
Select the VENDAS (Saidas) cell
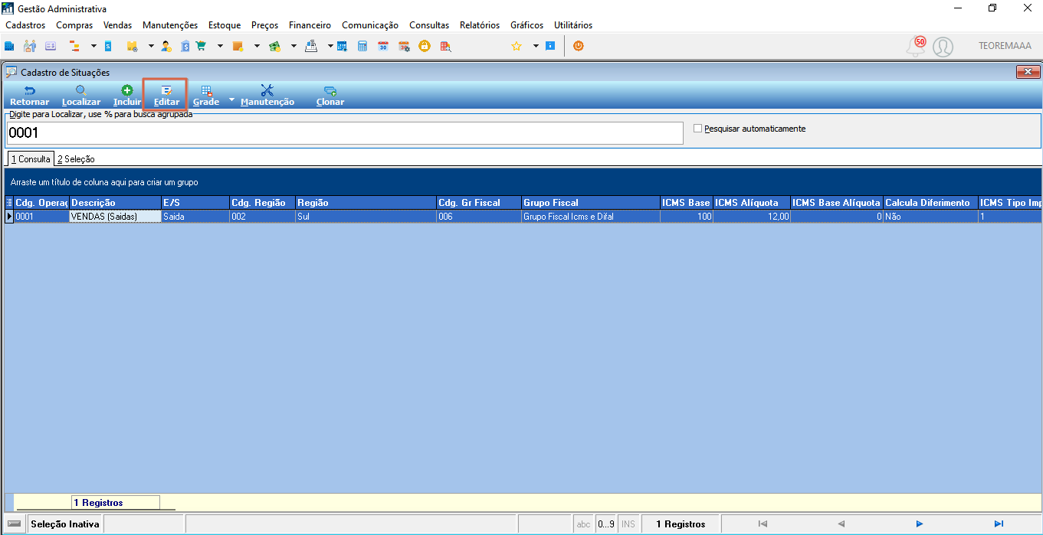(115, 217)
